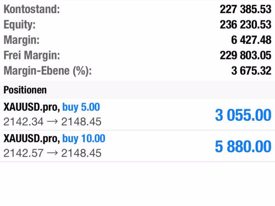The image size is (275, 206).
Task: Tap the Equity label
Action: pos(19,25)
